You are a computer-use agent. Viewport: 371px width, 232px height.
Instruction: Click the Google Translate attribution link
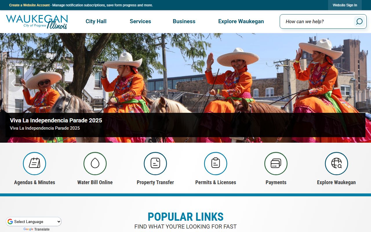pos(37,229)
